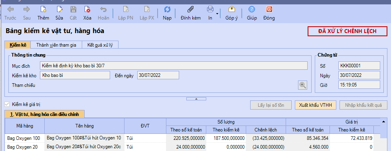Click the Lấy lại số tồn button
Screen dimensions: 391x151
pos(271,105)
